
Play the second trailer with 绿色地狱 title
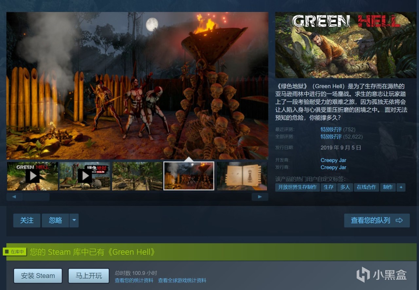pyautogui.click(x=85, y=176)
